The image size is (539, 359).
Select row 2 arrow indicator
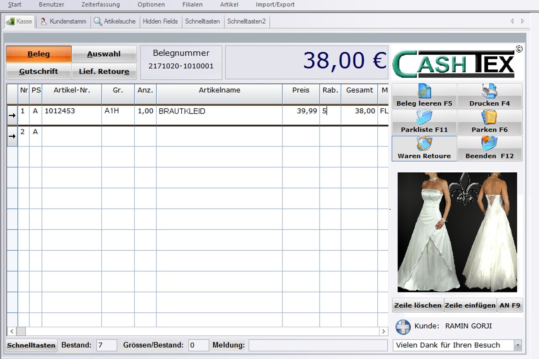click(x=12, y=136)
